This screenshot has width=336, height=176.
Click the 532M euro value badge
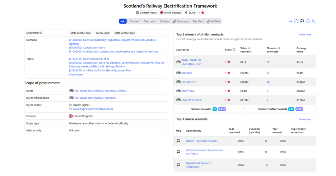click(x=190, y=13)
